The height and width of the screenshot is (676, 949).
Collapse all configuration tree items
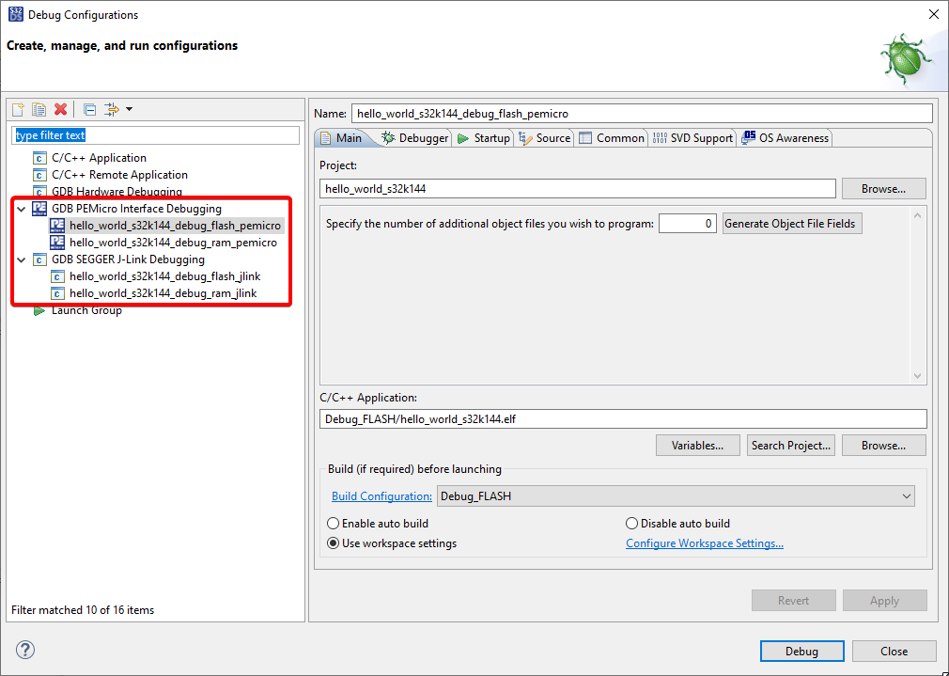[88, 109]
